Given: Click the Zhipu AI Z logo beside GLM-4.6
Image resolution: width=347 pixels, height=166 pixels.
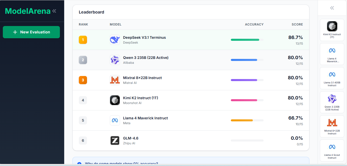Looking at the screenshot, I should coord(115,141).
